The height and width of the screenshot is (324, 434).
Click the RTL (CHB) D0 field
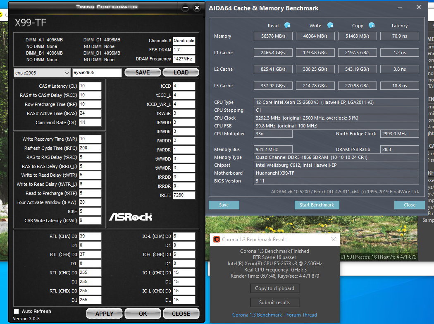pos(90,254)
